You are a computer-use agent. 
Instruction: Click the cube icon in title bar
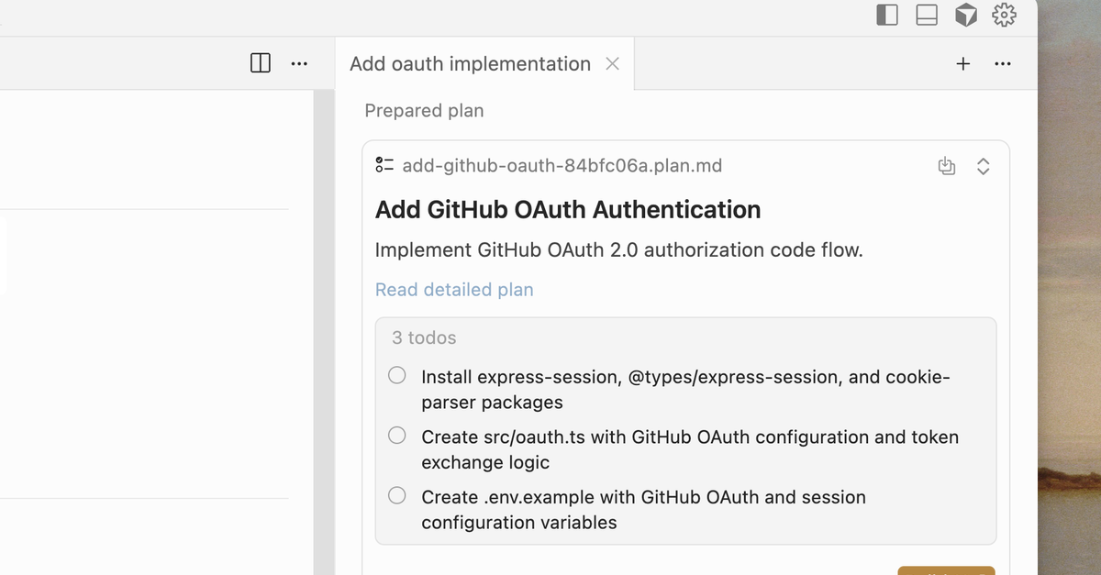click(x=965, y=15)
